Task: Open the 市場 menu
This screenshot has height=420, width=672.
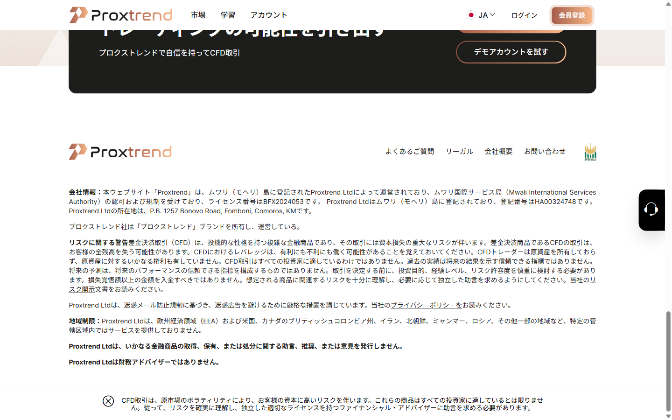Action: click(x=198, y=15)
